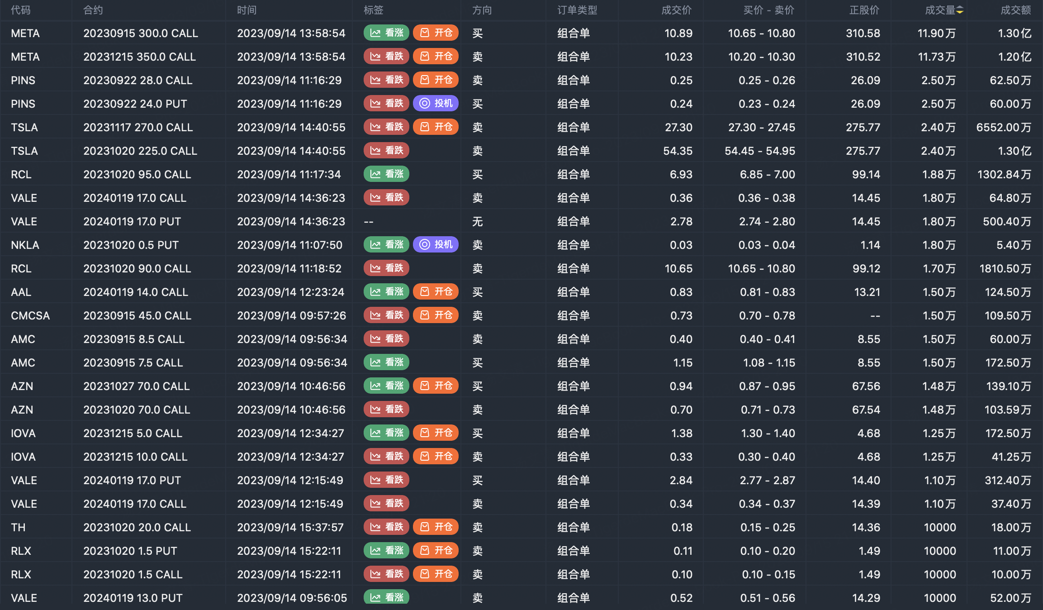Screen dimensions: 1043x610
Task: Click the 标签 column header
Action: tap(373, 10)
